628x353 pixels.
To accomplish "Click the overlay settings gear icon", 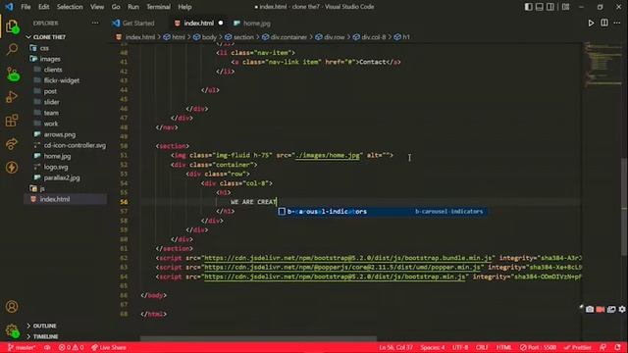I will pos(622,309).
